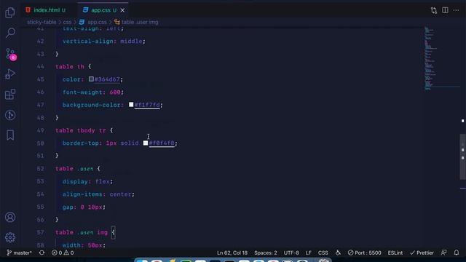Click the minimap code overview
Screen dimensions: 466x262
tap(441, 58)
